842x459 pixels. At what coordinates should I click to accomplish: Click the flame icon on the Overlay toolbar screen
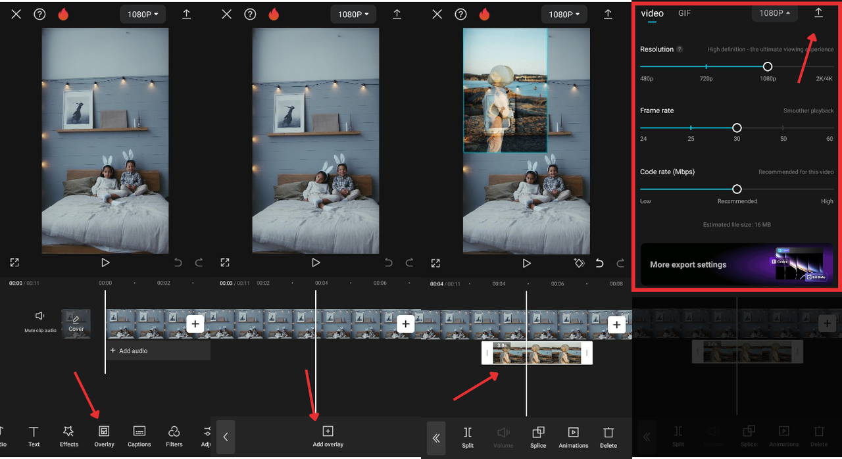pyautogui.click(x=64, y=14)
